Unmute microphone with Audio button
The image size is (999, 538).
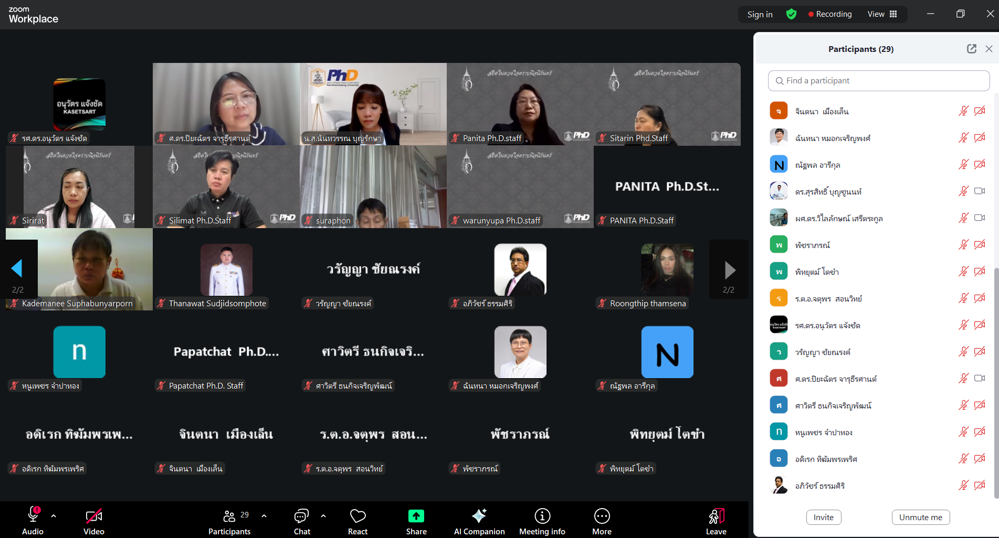pyautogui.click(x=33, y=521)
